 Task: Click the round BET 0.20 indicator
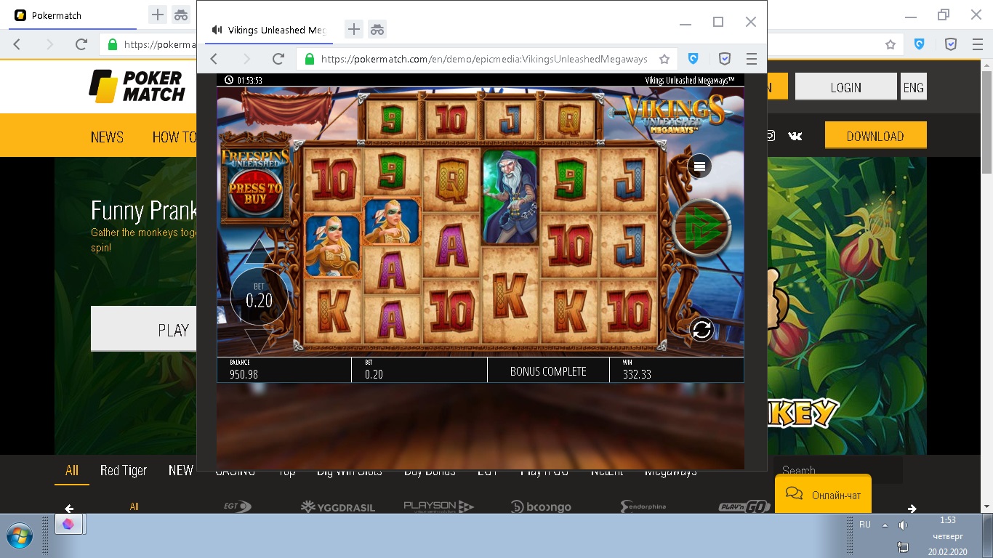click(259, 296)
